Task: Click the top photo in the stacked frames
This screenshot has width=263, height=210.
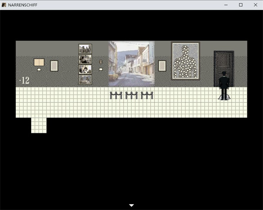Action: (x=85, y=49)
